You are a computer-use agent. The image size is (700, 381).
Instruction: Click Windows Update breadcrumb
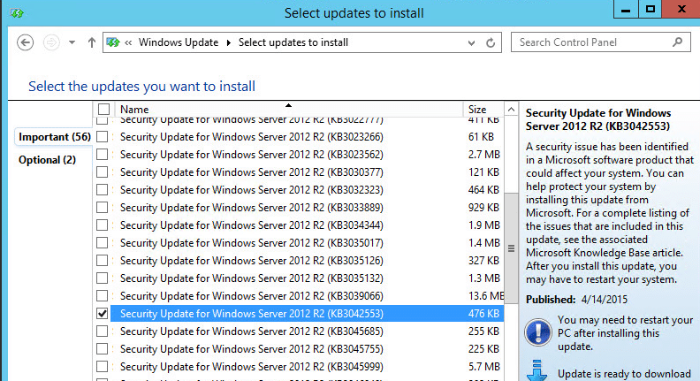tap(179, 42)
